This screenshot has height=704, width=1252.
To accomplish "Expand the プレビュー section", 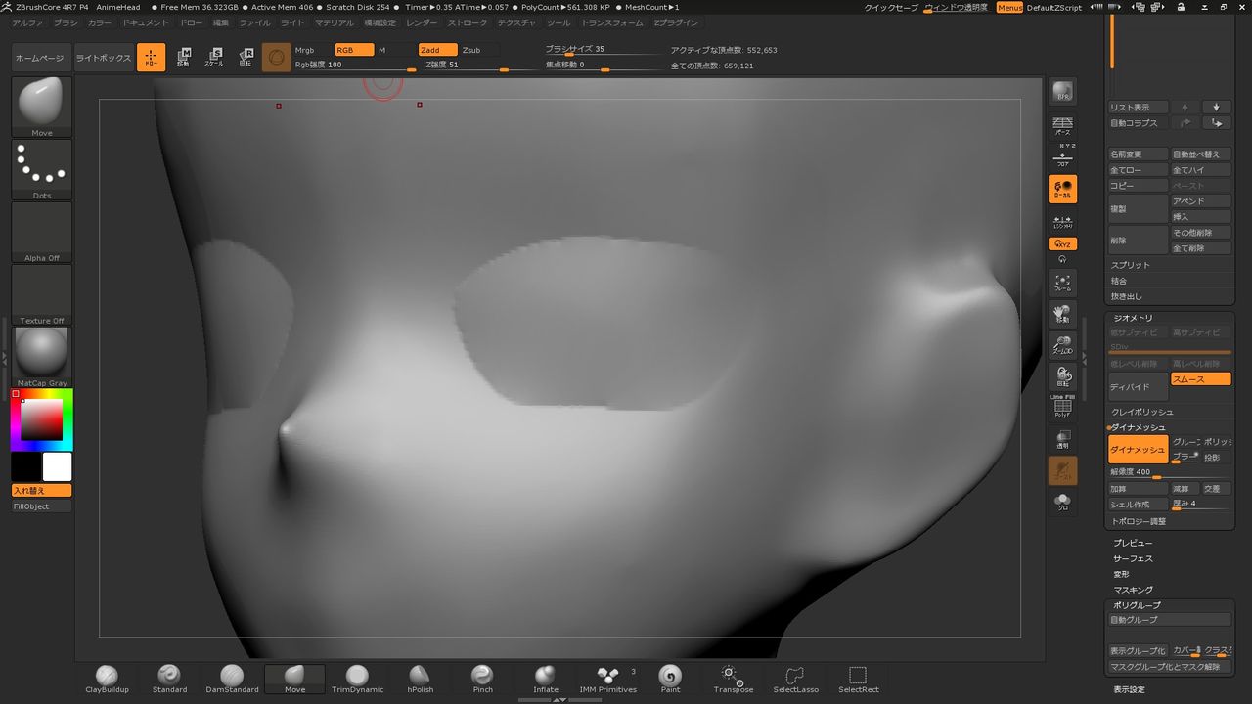I will pyautogui.click(x=1133, y=543).
